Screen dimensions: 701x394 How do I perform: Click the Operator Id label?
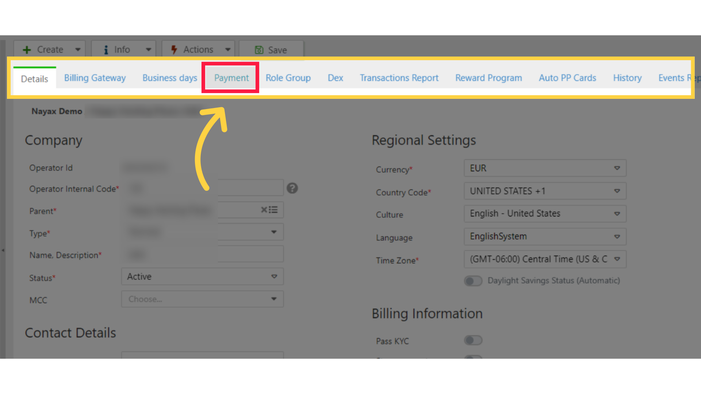51,168
